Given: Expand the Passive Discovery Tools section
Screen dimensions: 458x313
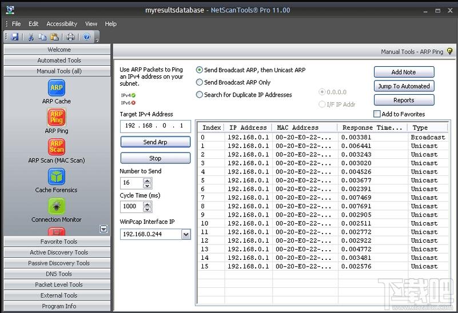Looking at the screenshot, I should 57,263.
